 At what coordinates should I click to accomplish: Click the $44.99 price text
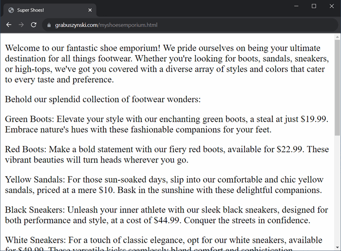(167, 220)
